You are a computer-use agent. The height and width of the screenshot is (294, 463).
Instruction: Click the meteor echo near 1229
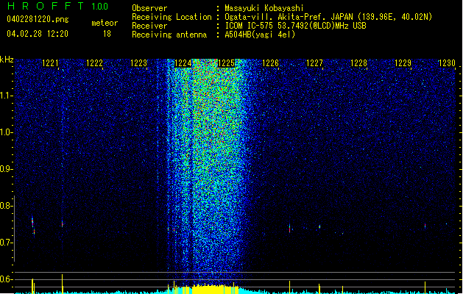tap(425, 226)
